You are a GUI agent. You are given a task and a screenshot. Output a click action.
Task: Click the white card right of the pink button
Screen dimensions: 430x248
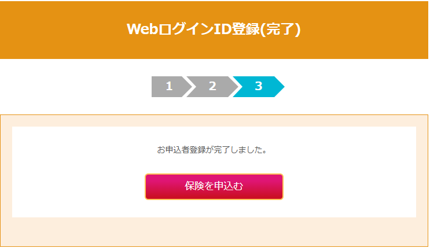(x=353, y=186)
